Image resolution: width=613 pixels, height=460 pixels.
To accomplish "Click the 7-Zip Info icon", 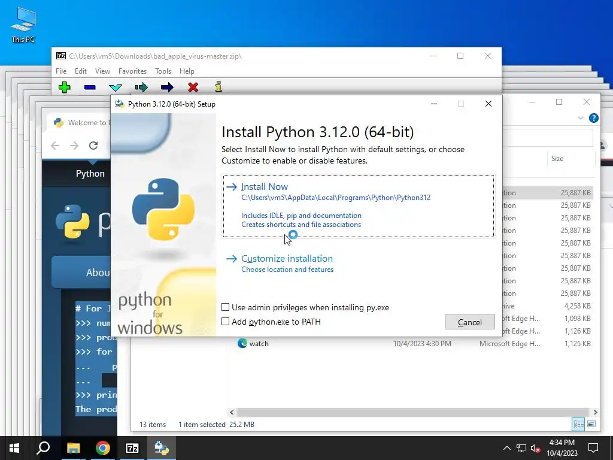I will coord(219,86).
